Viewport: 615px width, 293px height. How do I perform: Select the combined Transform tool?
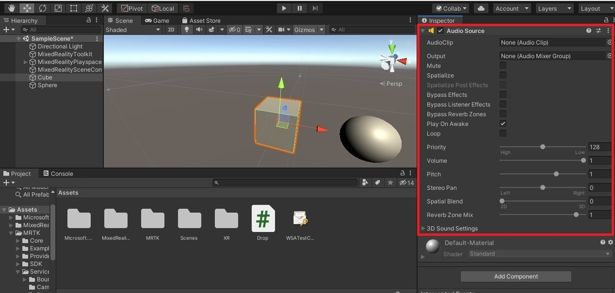[x=89, y=8]
